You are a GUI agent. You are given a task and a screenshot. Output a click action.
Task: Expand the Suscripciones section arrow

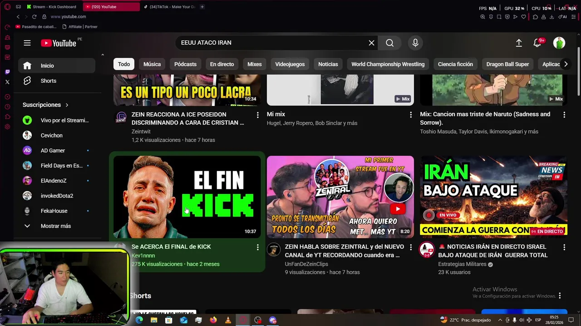coord(67,105)
